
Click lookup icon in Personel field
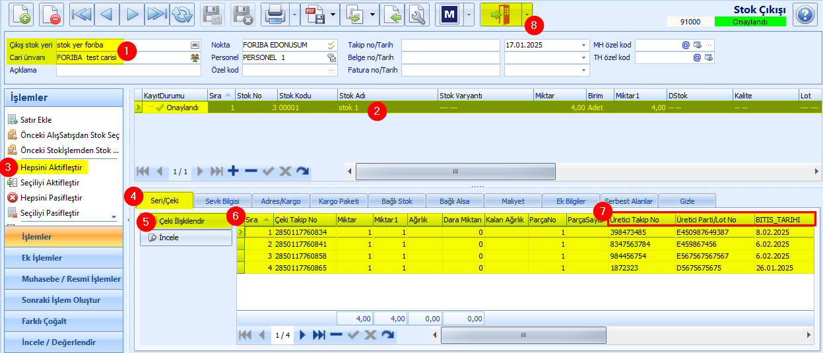click(331, 57)
